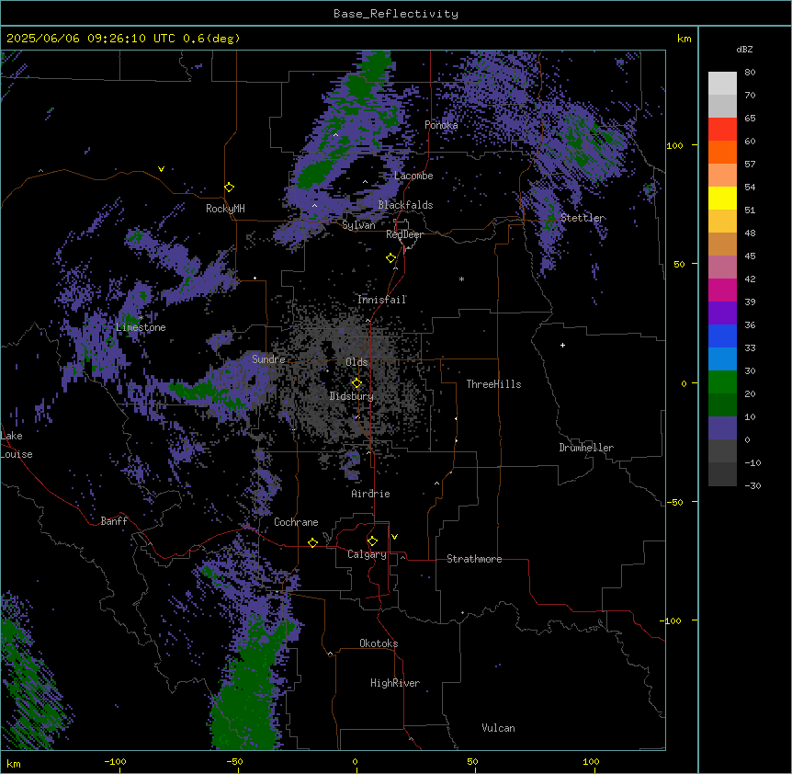Click the RockyMH label
The width and height of the screenshot is (792, 774).
[x=225, y=209]
